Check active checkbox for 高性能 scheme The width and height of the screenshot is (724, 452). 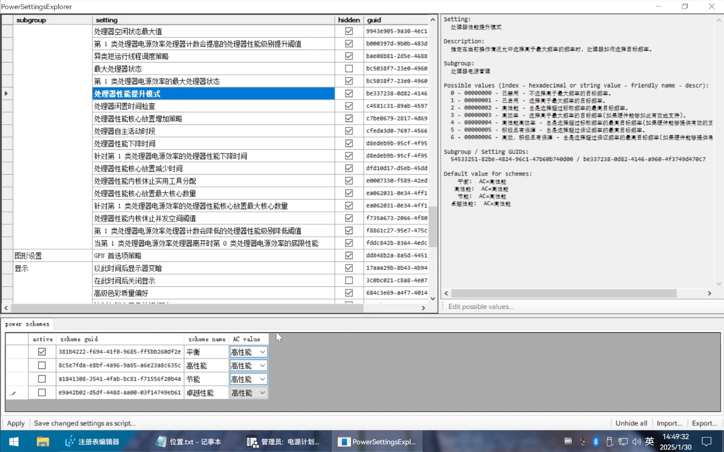pos(42,365)
